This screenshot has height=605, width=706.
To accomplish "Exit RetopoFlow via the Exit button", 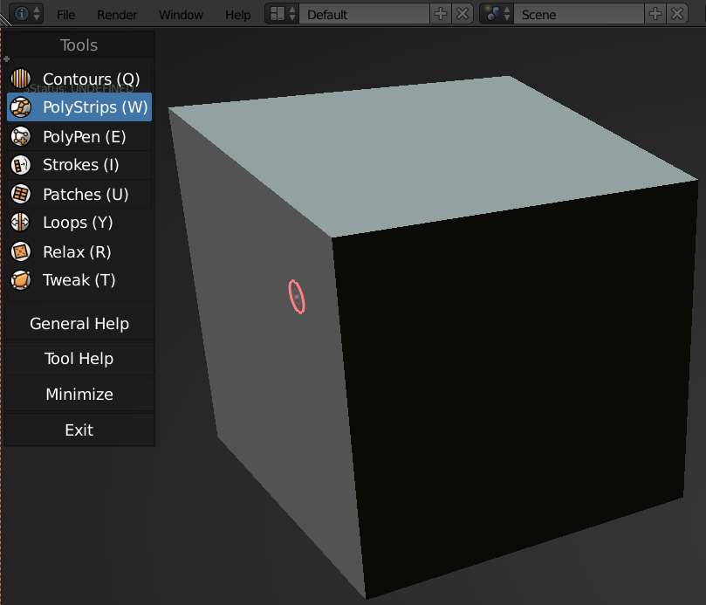I will pos(79,430).
